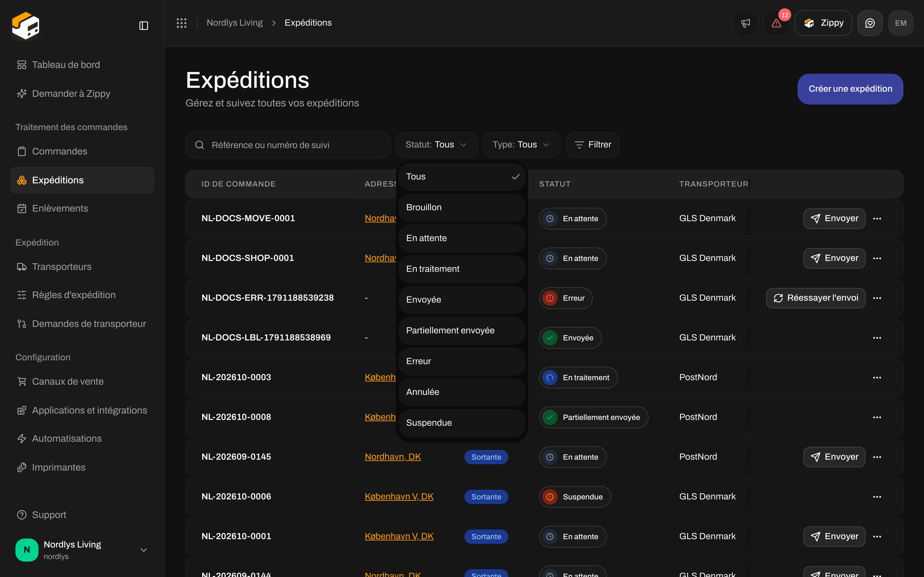This screenshot has height=577, width=924.
Task: Open the Filtrer button
Action: click(x=593, y=145)
